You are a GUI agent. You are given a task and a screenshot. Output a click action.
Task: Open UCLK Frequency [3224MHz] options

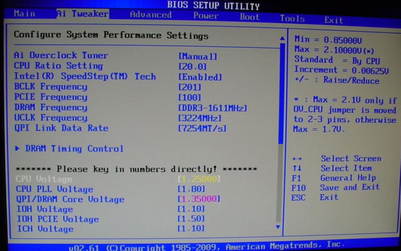click(x=200, y=118)
